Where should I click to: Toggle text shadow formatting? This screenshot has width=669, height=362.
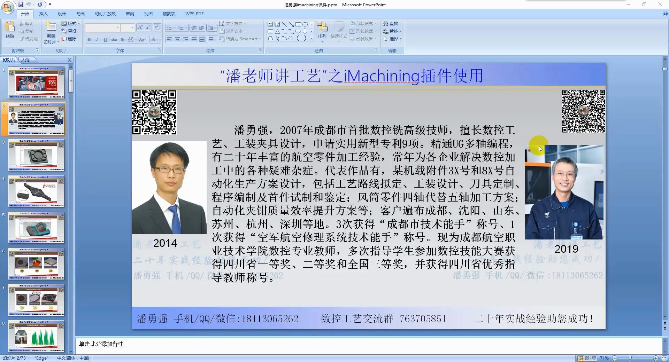pyautogui.click(x=122, y=39)
